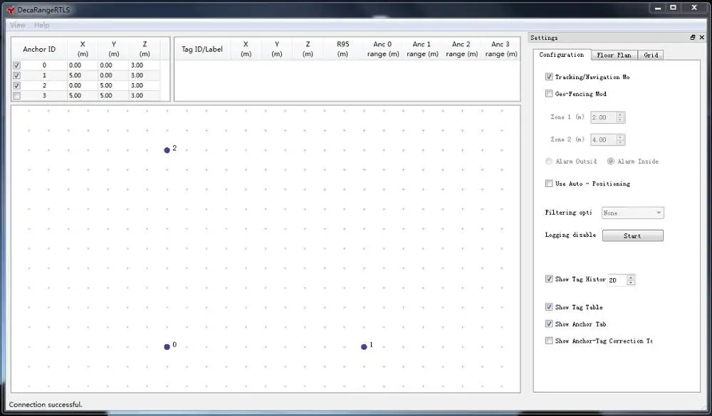Image resolution: width=712 pixels, height=416 pixels.
Task: Click Anc 0 range column header
Action: click(382, 49)
